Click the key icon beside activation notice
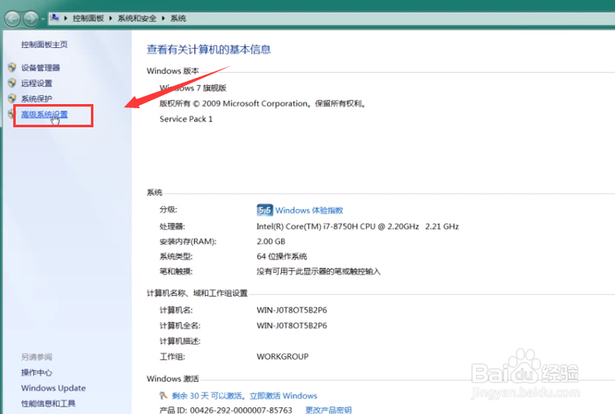The height and width of the screenshot is (414, 615). (164, 395)
